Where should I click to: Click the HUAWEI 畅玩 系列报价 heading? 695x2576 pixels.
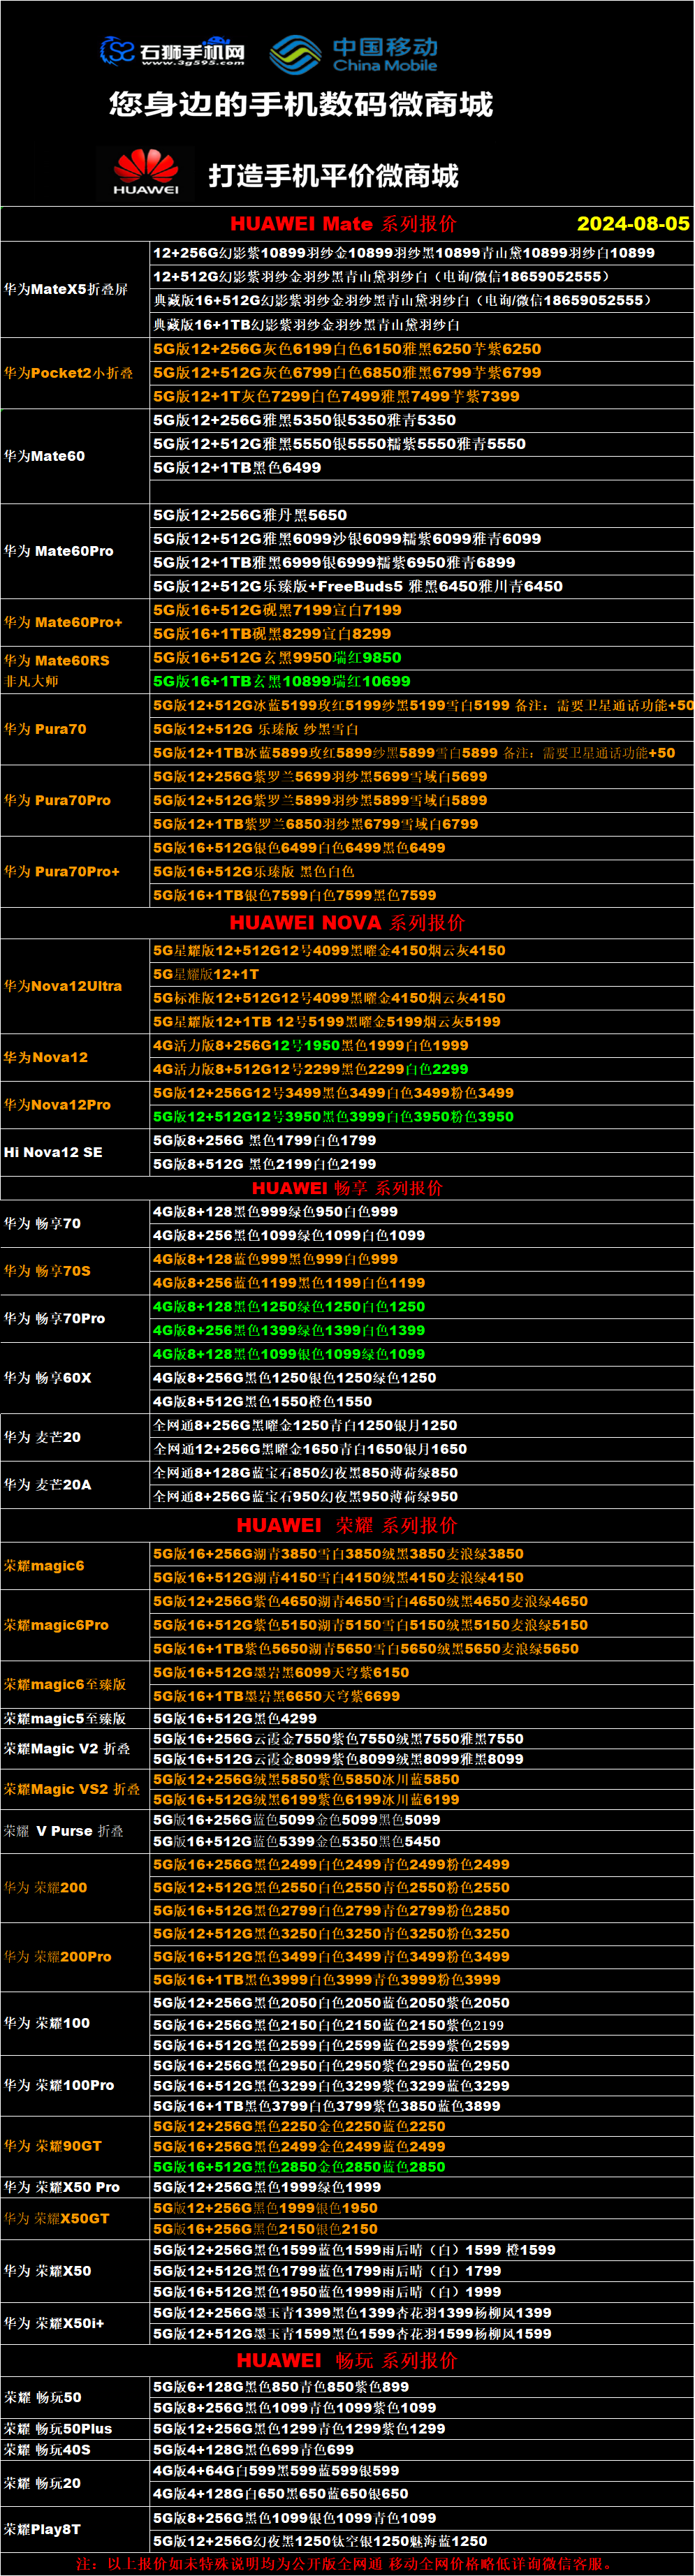[347, 2360]
